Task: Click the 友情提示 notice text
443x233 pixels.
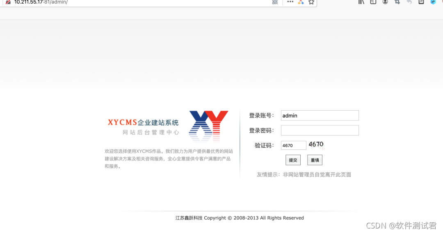Action: pos(304,174)
